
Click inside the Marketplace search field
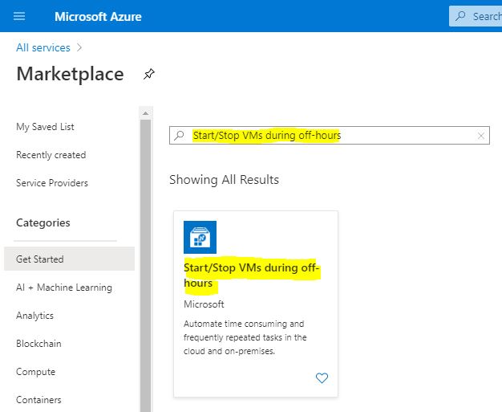point(330,135)
